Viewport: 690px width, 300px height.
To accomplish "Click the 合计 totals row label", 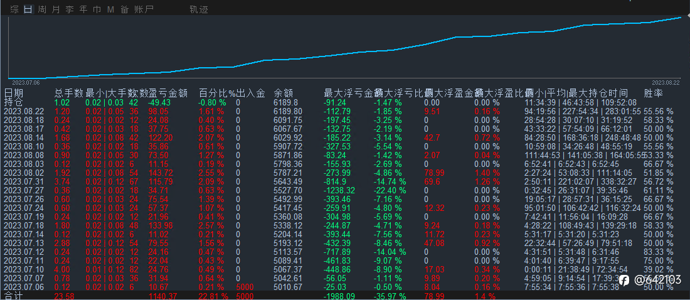I will click(x=13, y=296).
